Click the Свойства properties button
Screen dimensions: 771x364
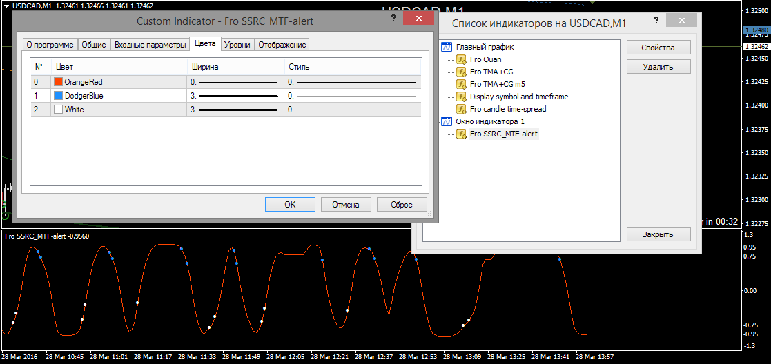tap(658, 48)
